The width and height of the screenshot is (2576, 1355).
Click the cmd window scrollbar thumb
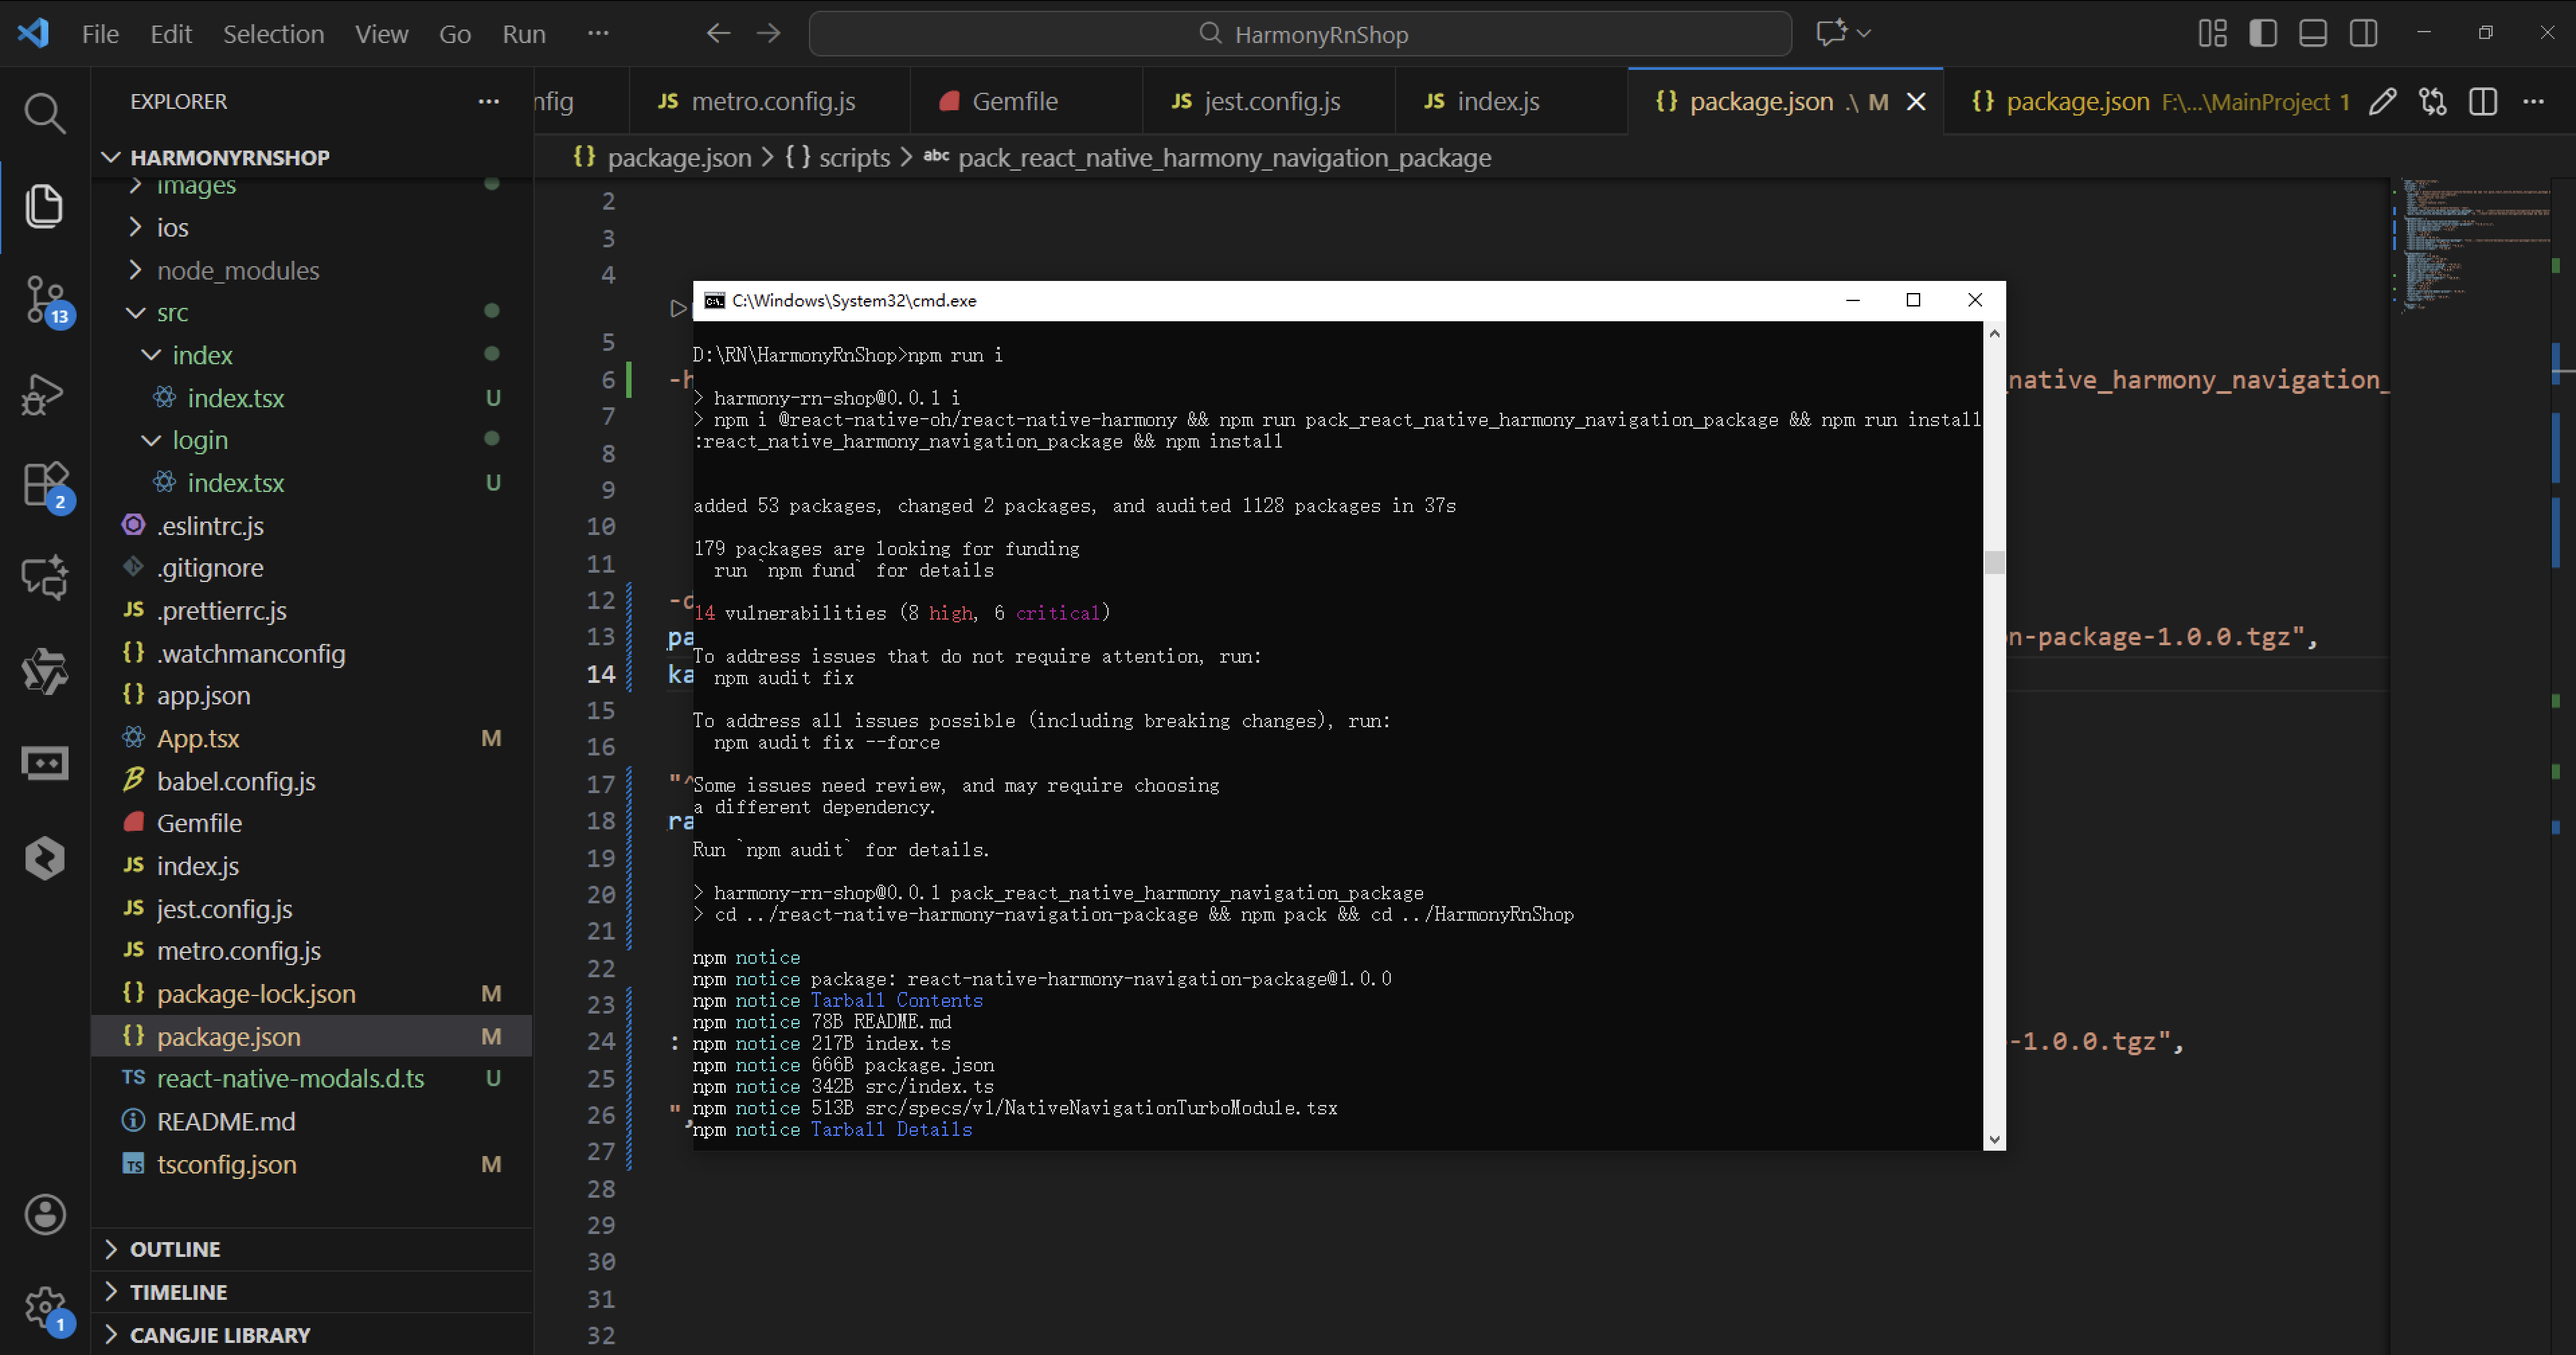[1994, 562]
